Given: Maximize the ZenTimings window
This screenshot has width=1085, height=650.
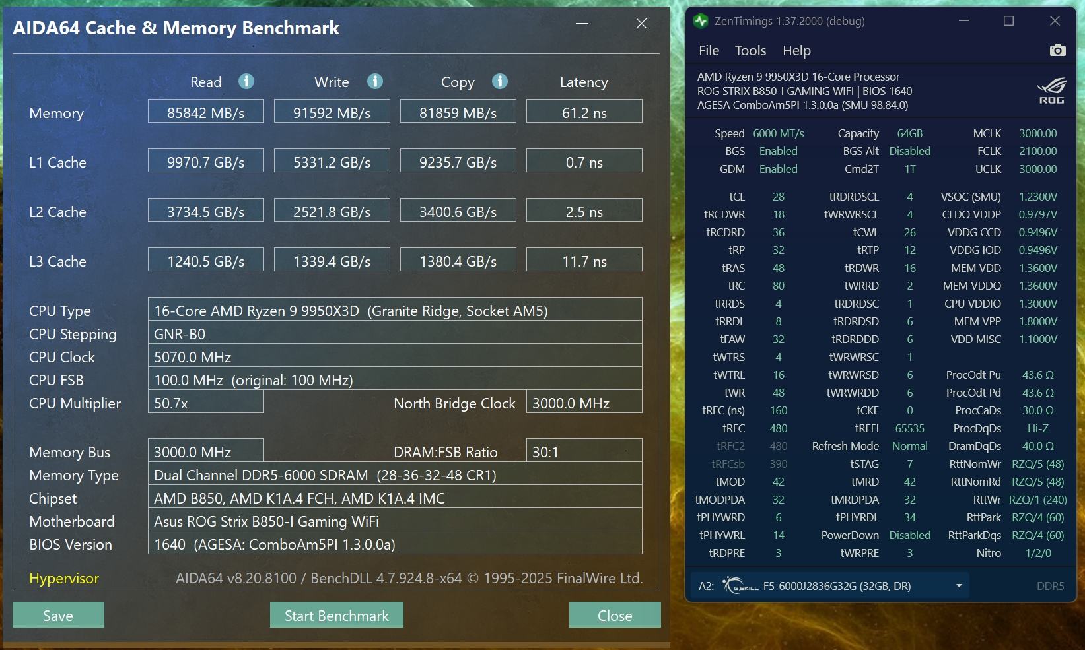Looking at the screenshot, I should coord(1008,21).
